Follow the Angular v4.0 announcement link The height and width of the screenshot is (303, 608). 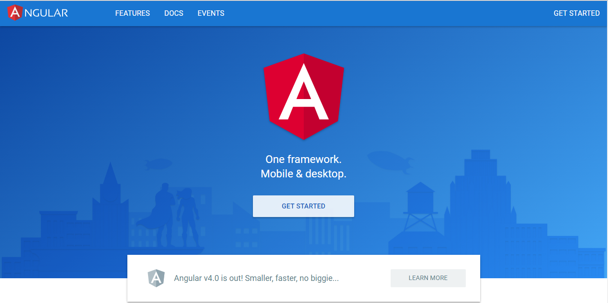(x=257, y=278)
